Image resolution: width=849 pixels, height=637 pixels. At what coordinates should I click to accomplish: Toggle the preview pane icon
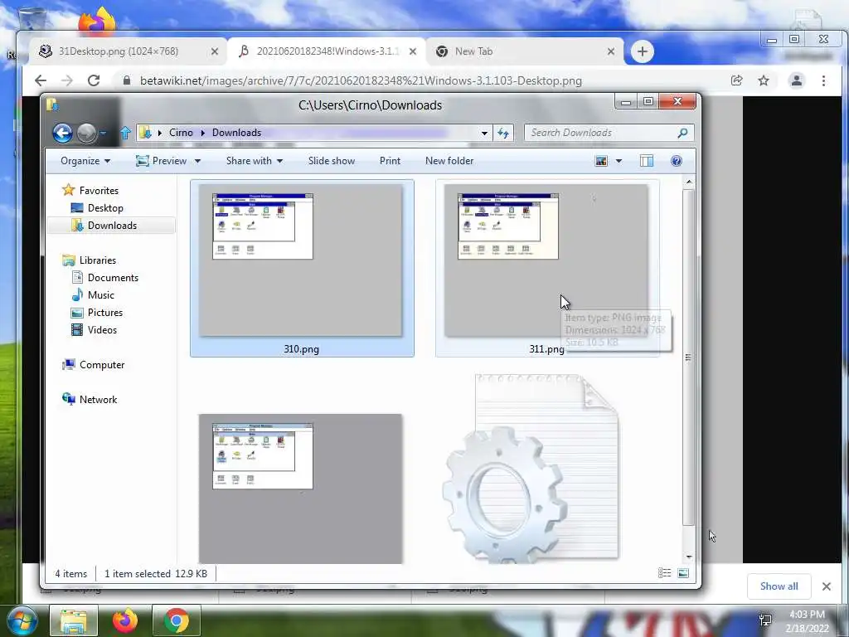(647, 161)
